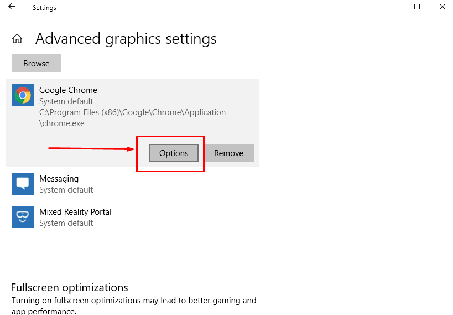
Task: Browse for an app to add
Action: (x=37, y=63)
